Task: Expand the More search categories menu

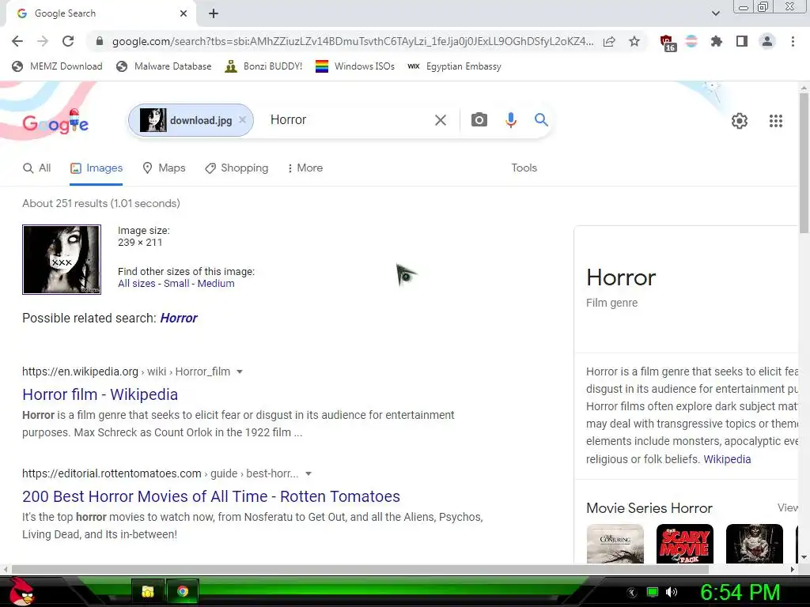Action: [305, 168]
